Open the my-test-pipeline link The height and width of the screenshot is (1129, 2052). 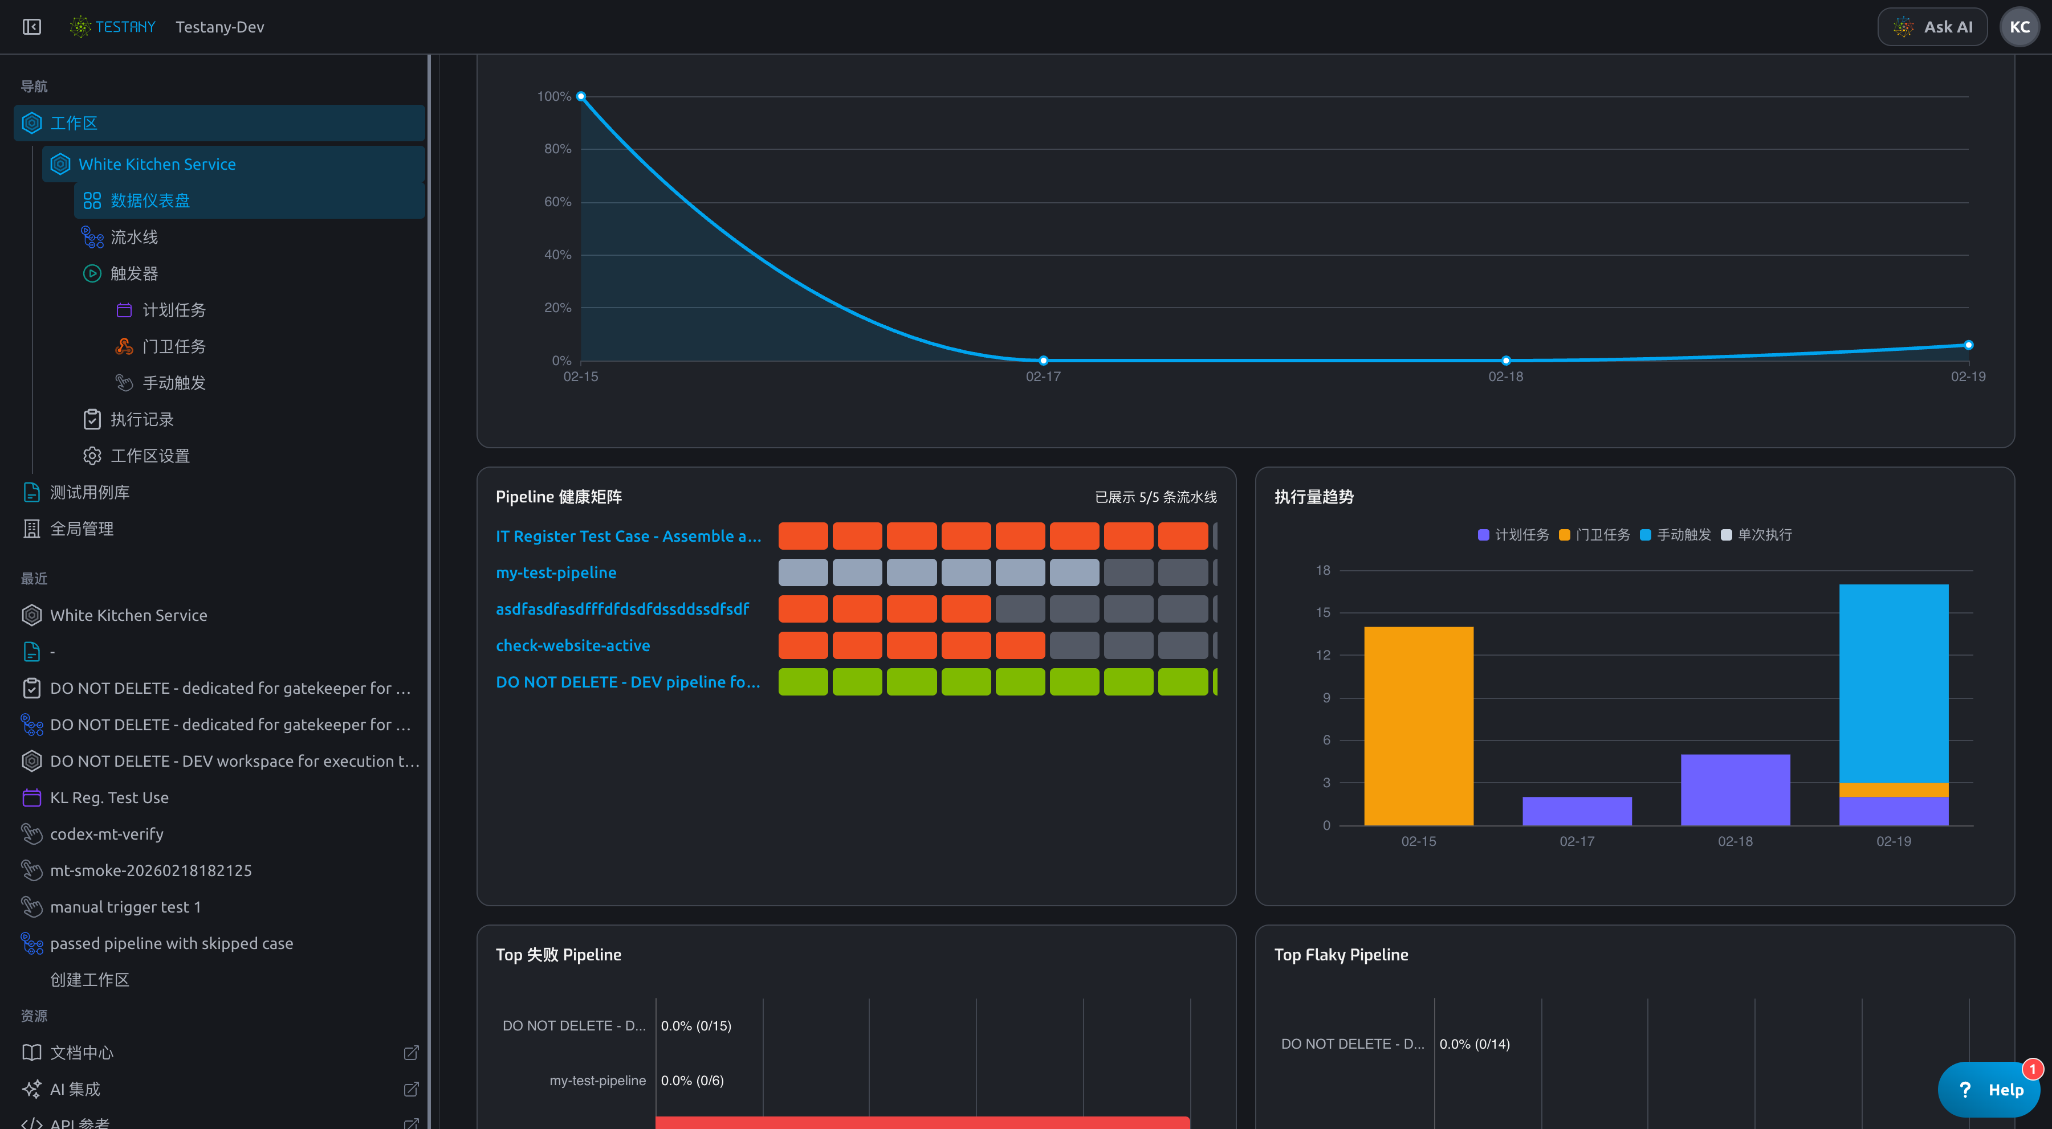[556, 572]
